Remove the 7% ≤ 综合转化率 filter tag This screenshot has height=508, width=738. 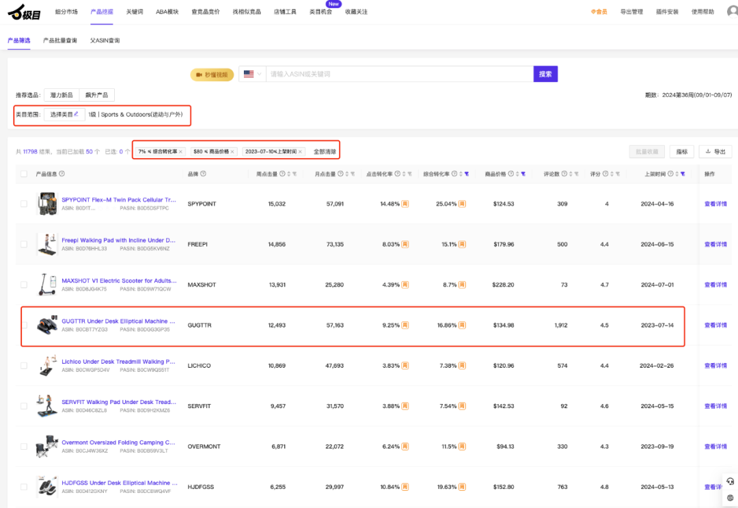(180, 152)
